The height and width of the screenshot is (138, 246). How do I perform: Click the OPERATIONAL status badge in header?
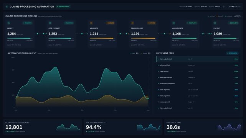point(63,7)
